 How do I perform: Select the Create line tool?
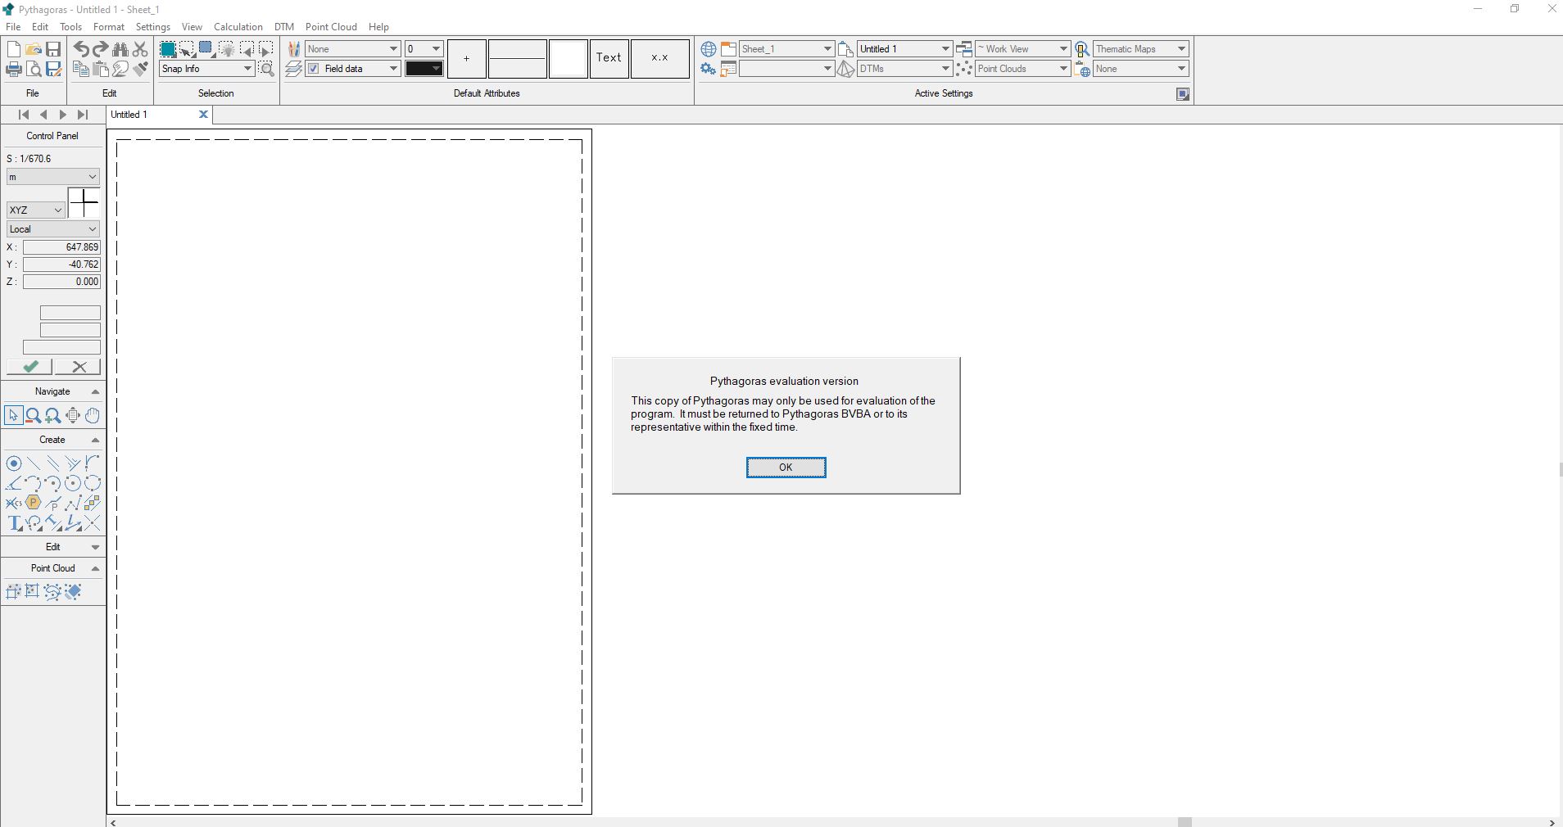[x=34, y=463]
